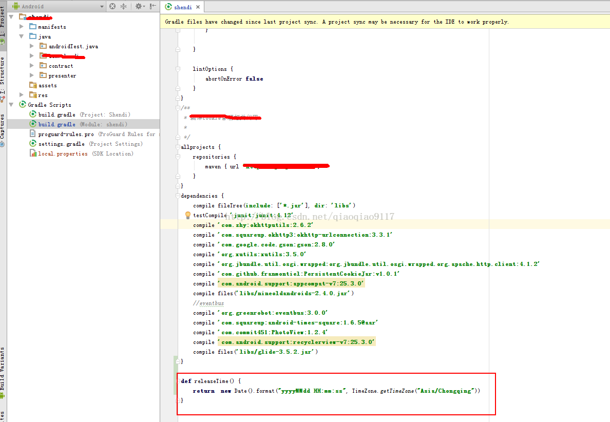Screen dimensions: 610x422
Task: Hide the project tool window with pin icon
Action: point(153,6)
